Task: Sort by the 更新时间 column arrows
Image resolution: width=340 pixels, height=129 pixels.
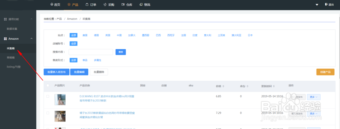Action: [274, 86]
